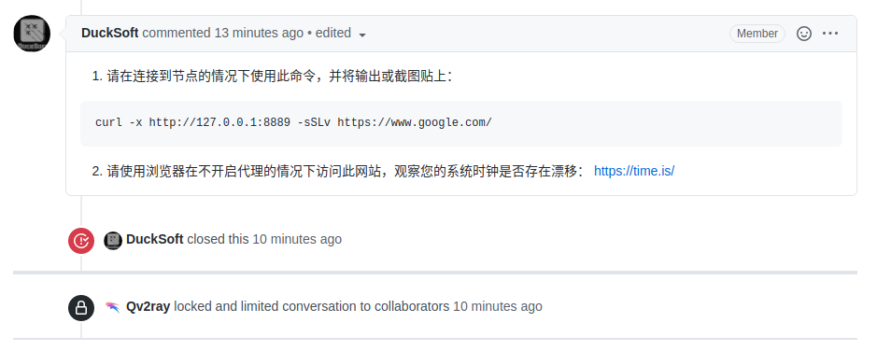
Task: Click the "10 minutes ago" closed timestamp
Action: pos(297,239)
